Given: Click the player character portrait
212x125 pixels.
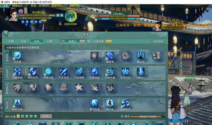Looking at the screenshot, I should pos(13,14).
